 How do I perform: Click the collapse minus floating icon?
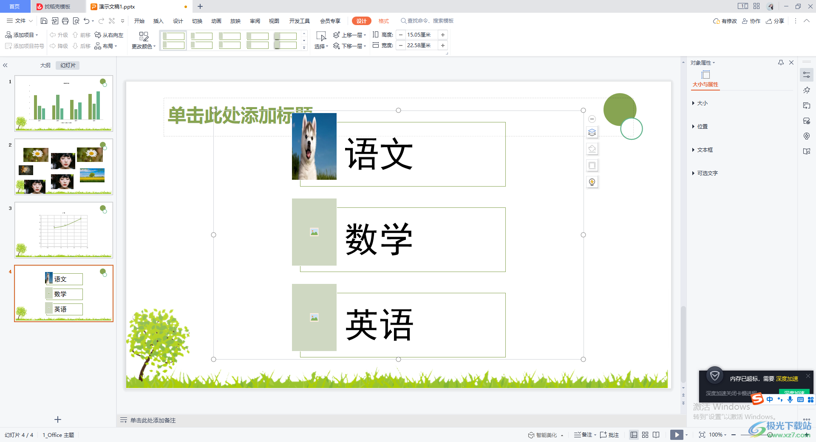point(592,119)
